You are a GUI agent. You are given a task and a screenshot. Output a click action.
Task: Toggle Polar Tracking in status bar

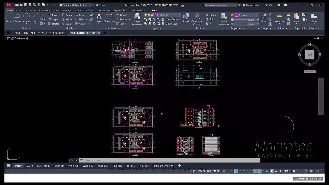(x=240, y=171)
